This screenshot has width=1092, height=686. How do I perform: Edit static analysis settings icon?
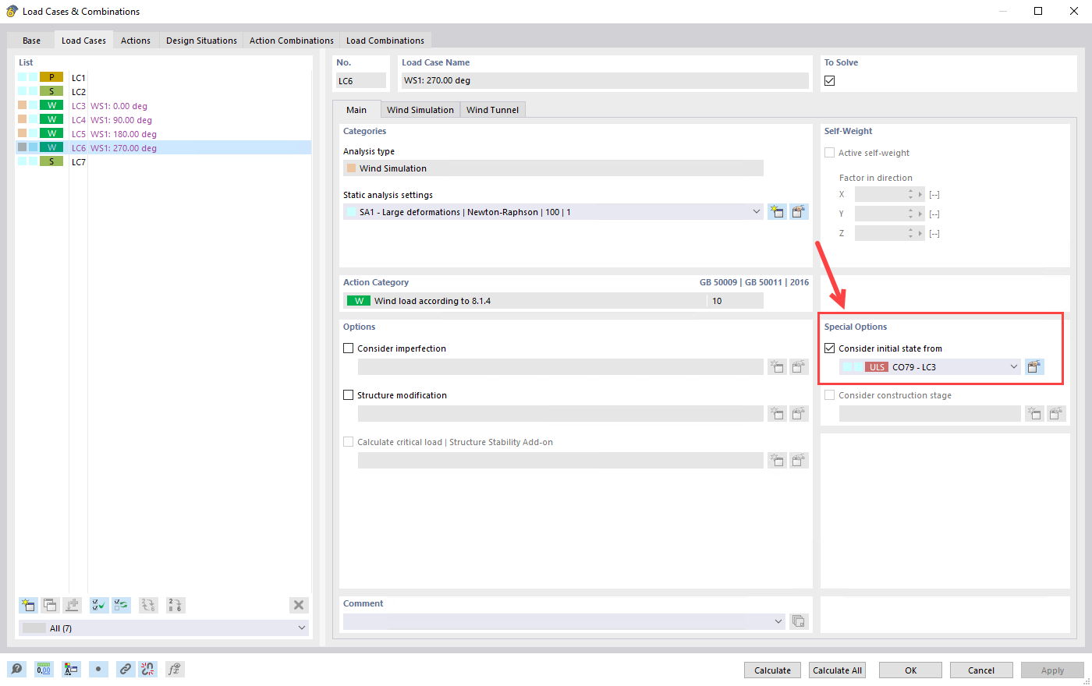[799, 212]
